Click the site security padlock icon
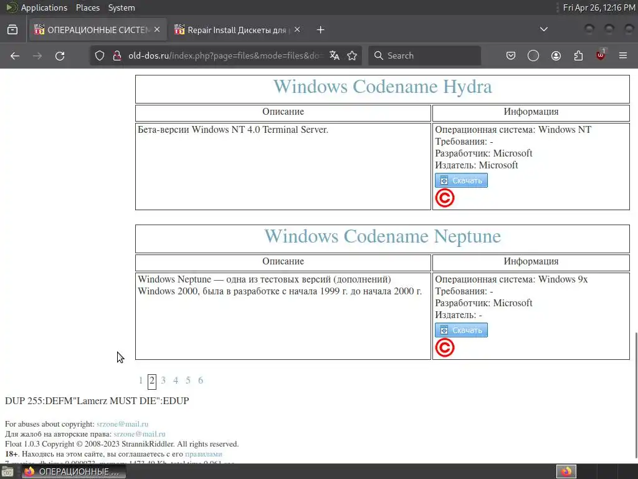 pyautogui.click(x=117, y=56)
